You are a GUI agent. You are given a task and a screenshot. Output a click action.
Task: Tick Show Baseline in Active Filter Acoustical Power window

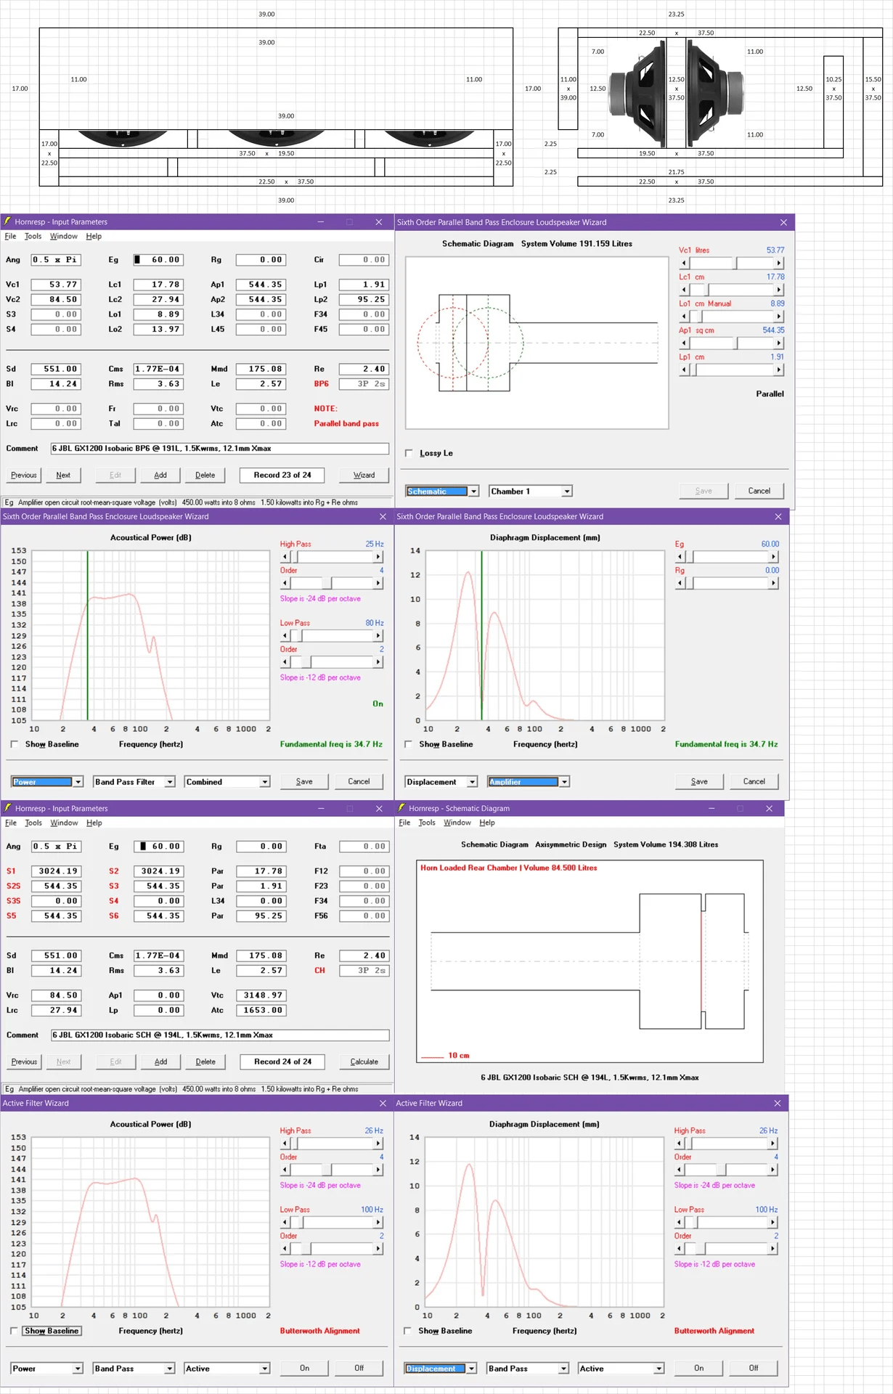(x=15, y=1331)
